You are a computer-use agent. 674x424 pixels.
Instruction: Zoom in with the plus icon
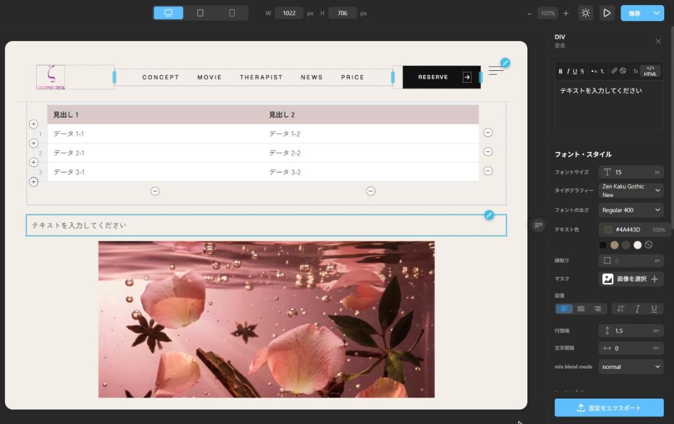[x=566, y=14]
